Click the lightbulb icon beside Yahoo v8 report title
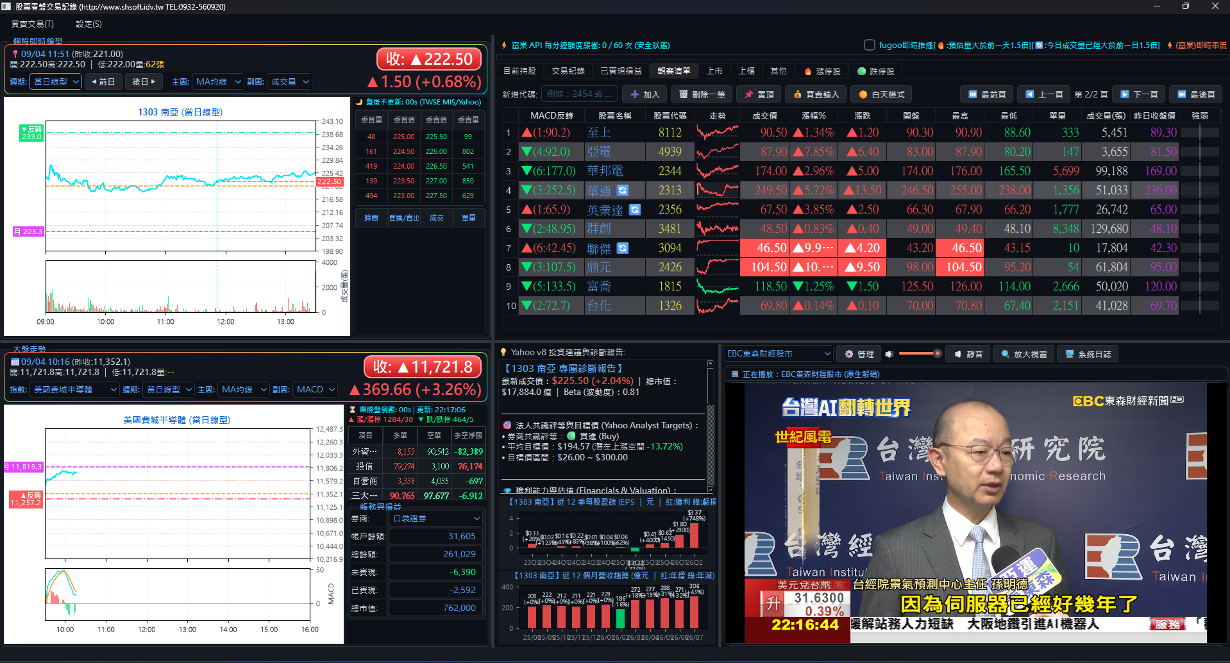The width and height of the screenshot is (1230, 663). coord(503,352)
